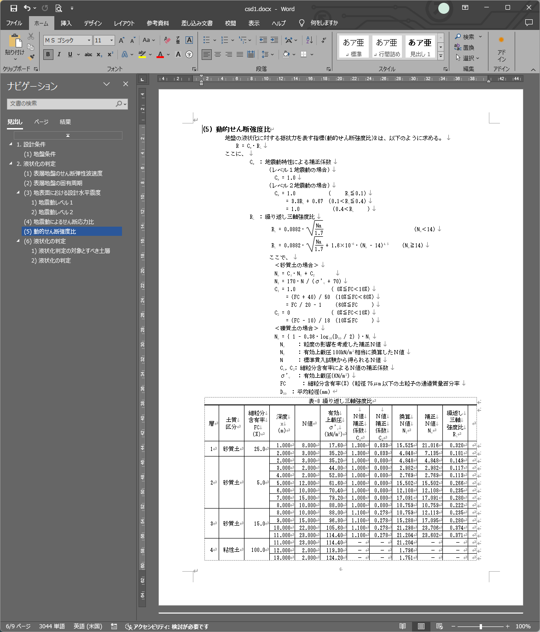Toggle Italic formatting button
The width and height of the screenshot is (540, 632).
click(59, 54)
